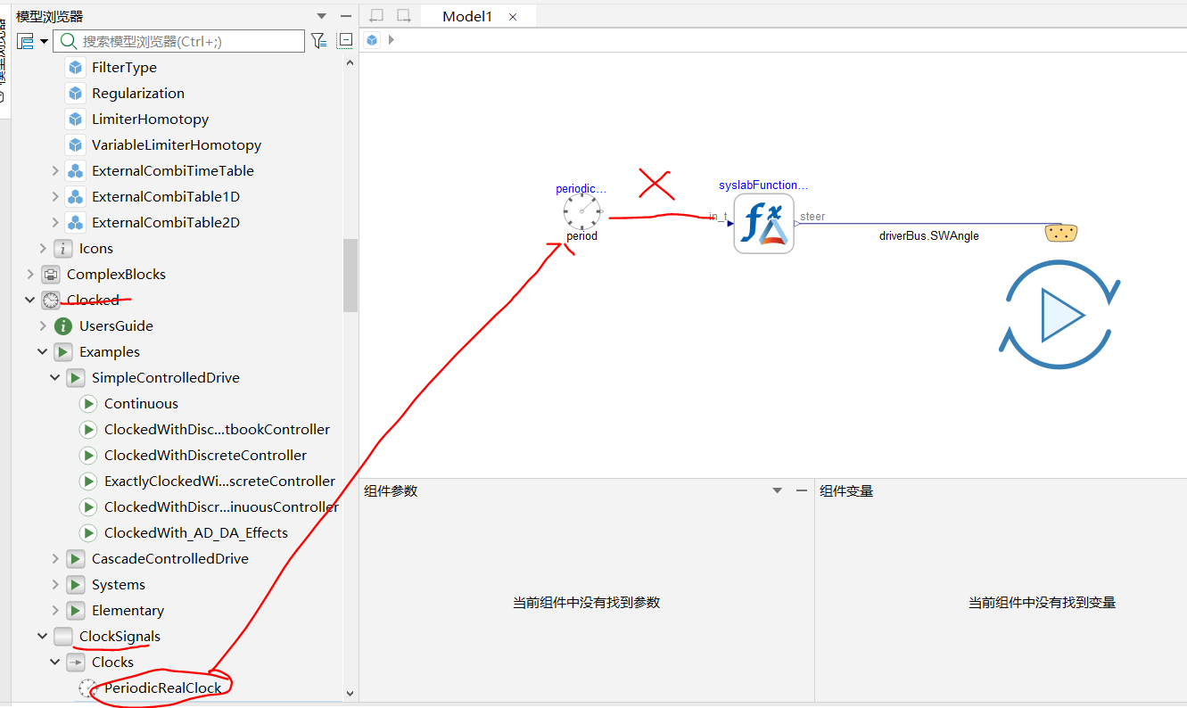Expand the ExternalCombiTimeTable node
Image resolution: width=1187 pixels, height=708 pixels.
click(55, 171)
